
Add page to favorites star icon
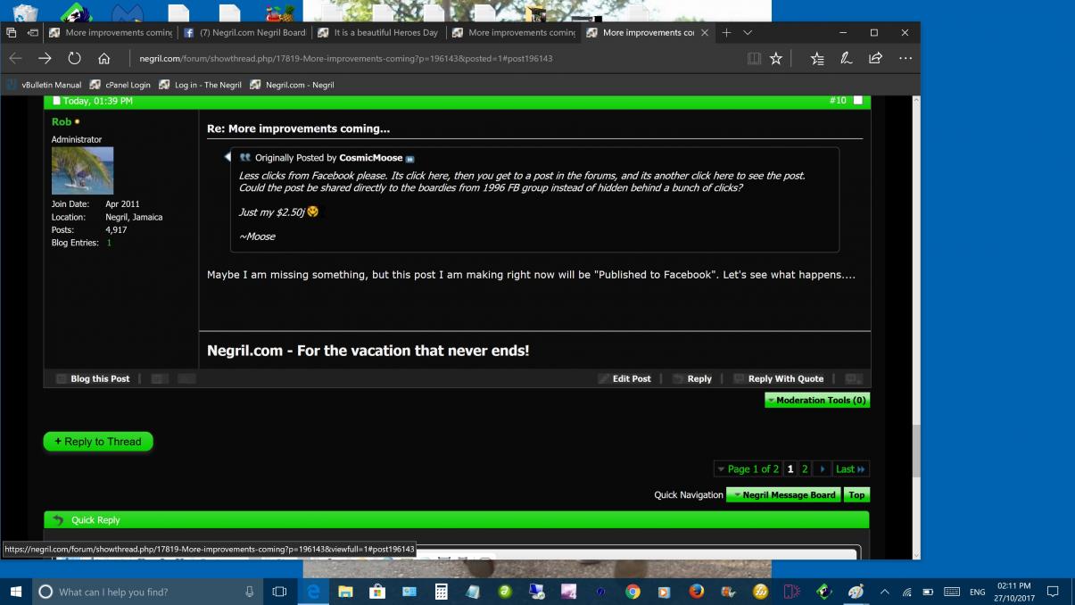click(x=776, y=59)
